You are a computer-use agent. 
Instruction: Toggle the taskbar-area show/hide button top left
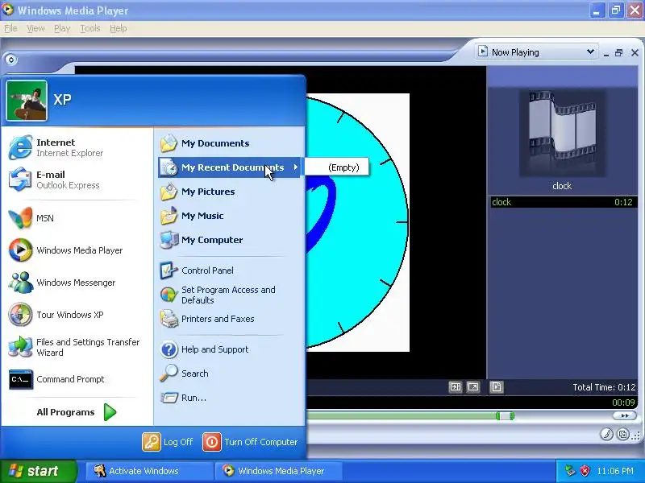point(11,60)
